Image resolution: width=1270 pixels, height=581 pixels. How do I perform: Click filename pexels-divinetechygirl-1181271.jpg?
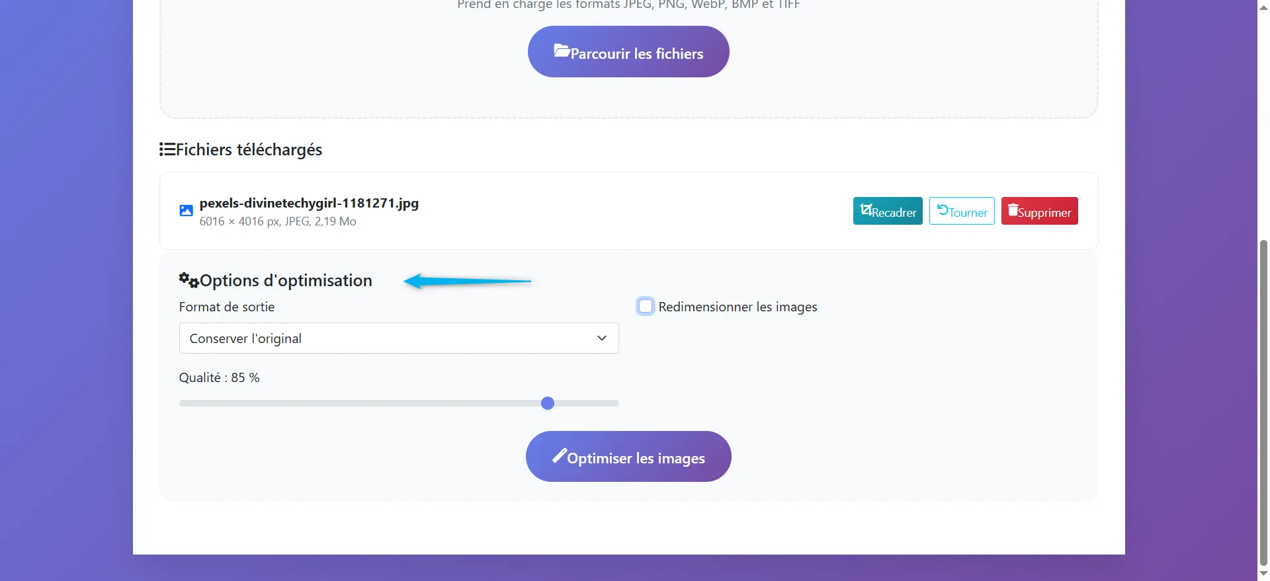click(x=309, y=203)
